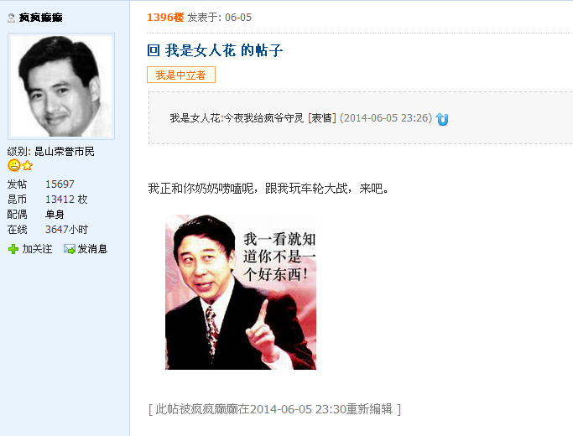Viewport: 573px width, 436px height.
Task: Click the green plus follow icon
Action: 13,249
